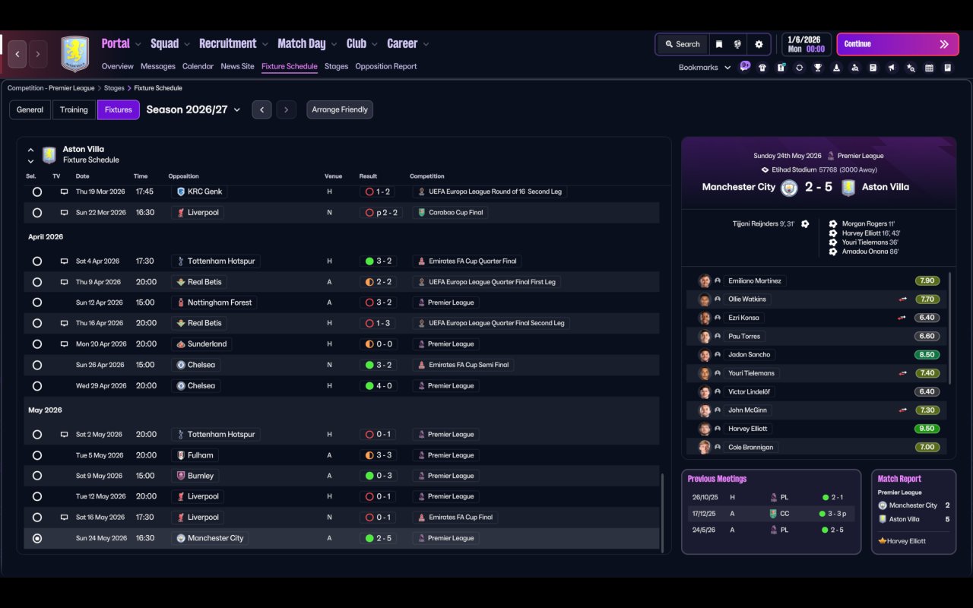Viewport: 973px width, 608px height.
Task: Click the Aston Villa badge in the Fixture Schedule header
Action: coord(49,155)
